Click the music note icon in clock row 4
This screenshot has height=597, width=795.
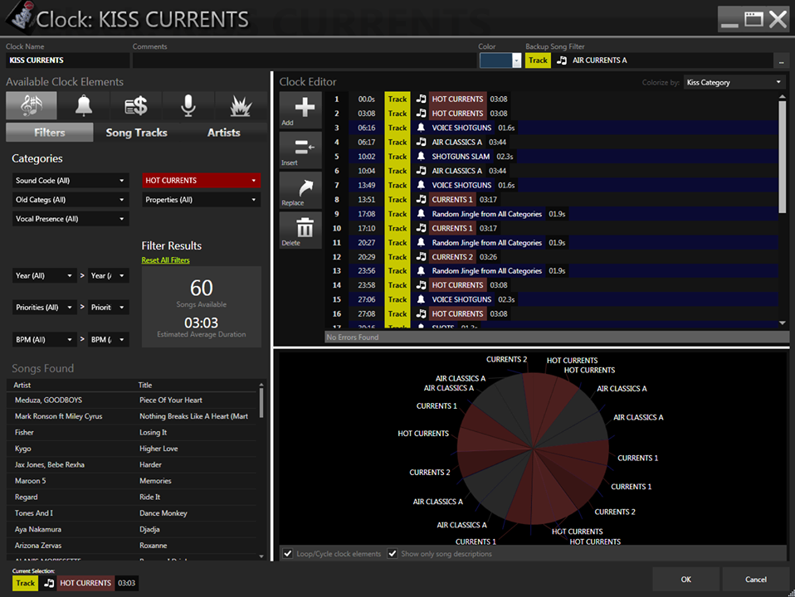421,142
